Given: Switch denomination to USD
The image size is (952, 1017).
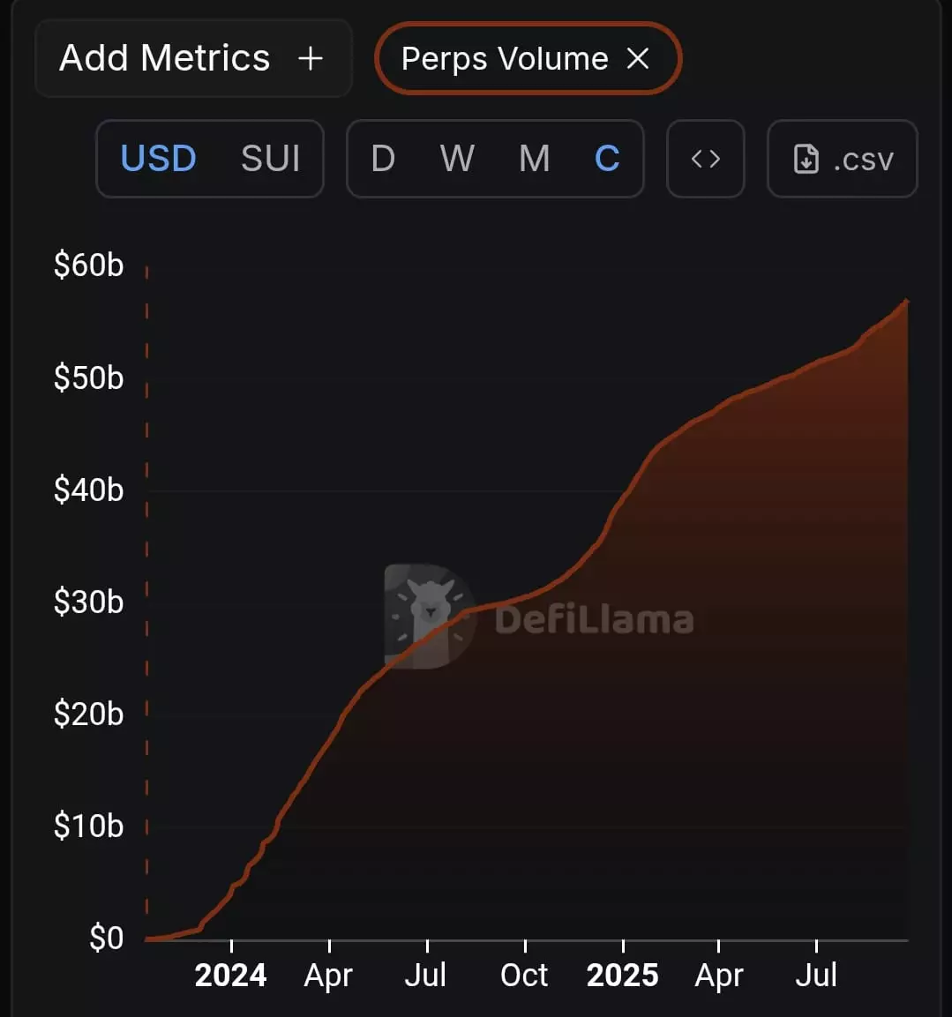Looking at the screenshot, I should click(x=159, y=159).
